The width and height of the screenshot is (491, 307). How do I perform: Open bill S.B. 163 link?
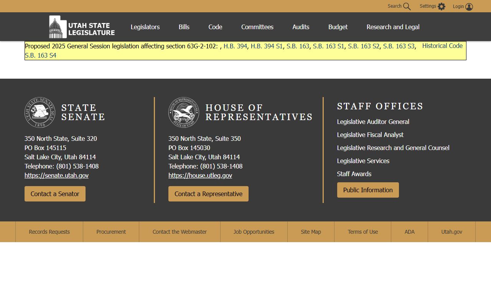pyautogui.click(x=298, y=46)
